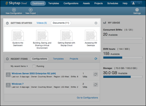Open the account menu dropdown arrow

pyautogui.click(x=139, y=3)
